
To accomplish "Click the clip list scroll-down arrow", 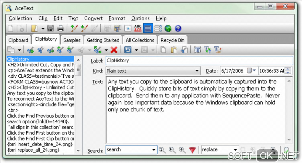I will coord(78,151).
